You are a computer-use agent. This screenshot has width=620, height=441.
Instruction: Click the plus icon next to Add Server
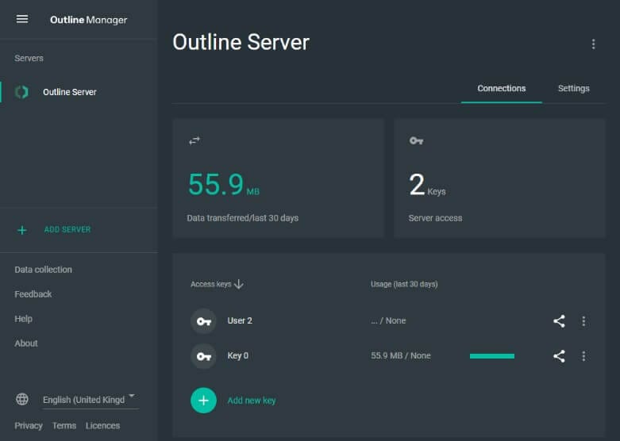(x=22, y=230)
